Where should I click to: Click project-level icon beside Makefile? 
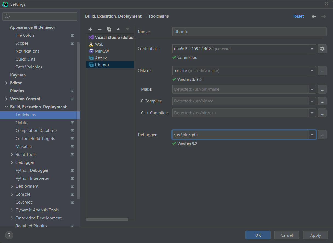(73, 147)
